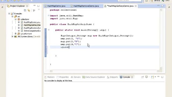Click the code line map.put(4,"C")
This screenshot has height=97, width=172.
[71, 44]
